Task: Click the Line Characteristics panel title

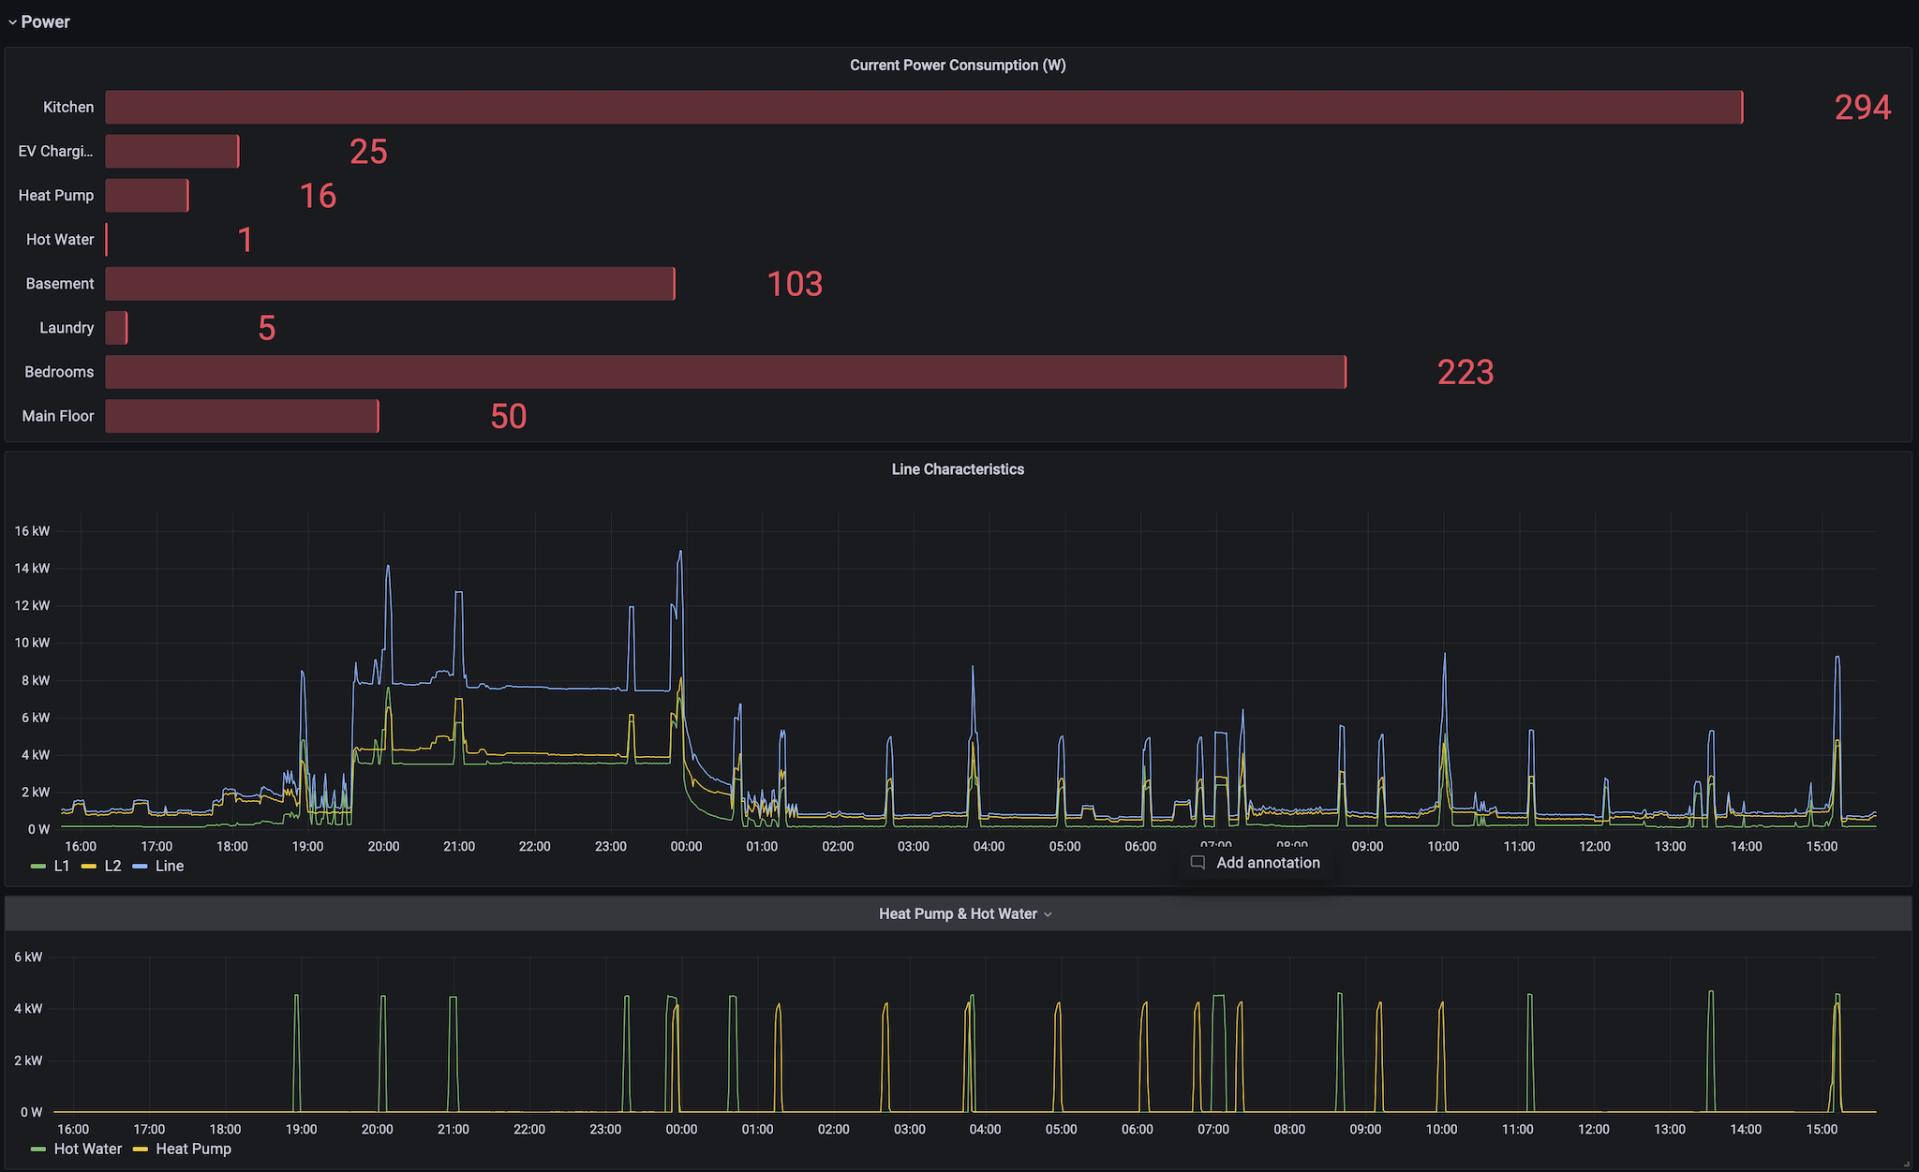Action: pos(957,469)
